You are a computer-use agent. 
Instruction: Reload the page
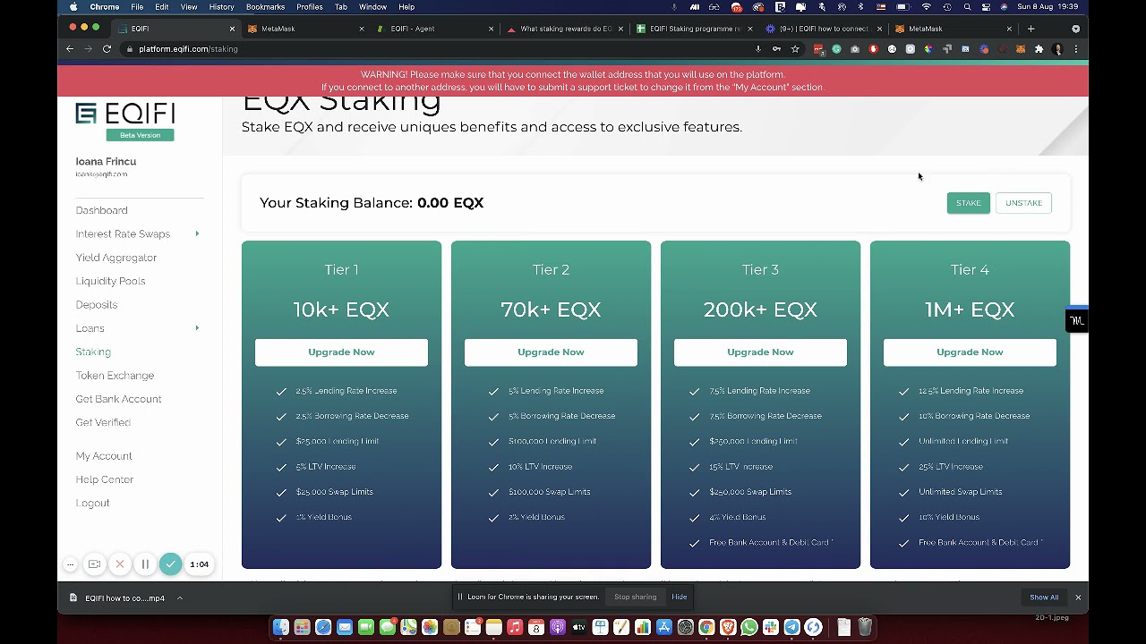107,49
